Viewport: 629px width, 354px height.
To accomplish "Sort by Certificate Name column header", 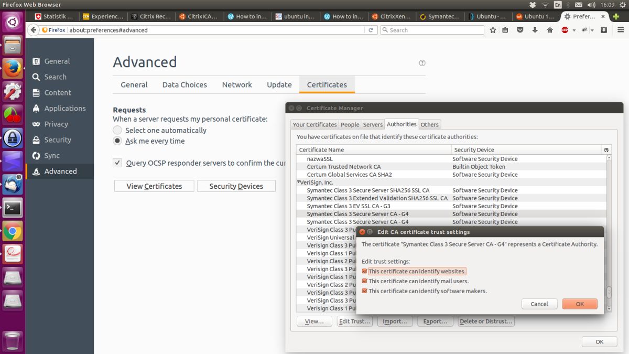I will [374, 150].
